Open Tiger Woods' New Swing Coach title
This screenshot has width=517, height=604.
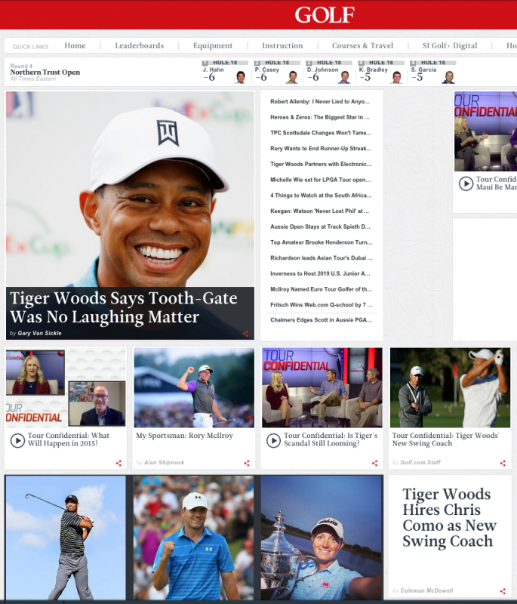(x=446, y=439)
